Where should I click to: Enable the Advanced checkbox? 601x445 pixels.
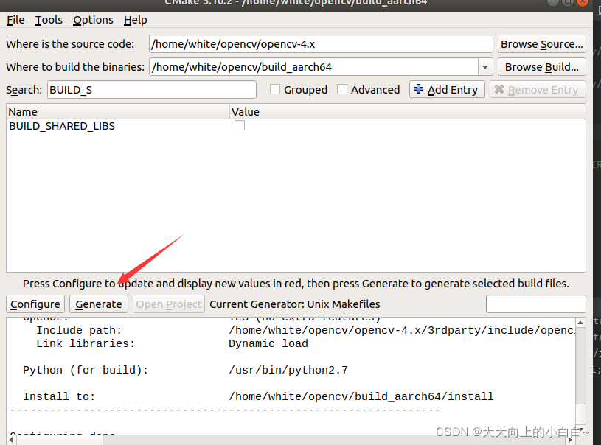tap(342, 89)
